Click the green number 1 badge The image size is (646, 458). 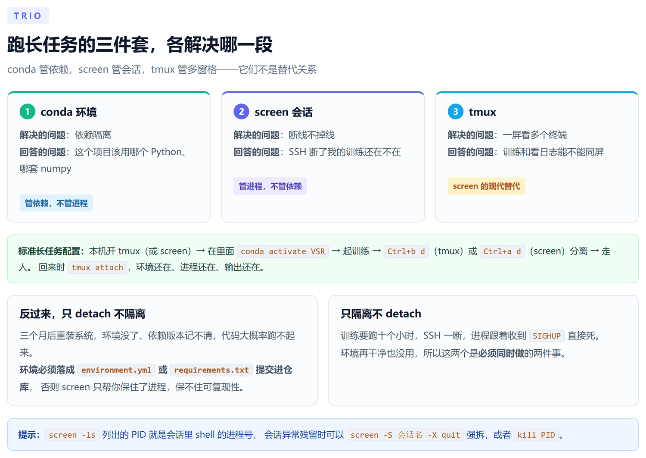click(x=28, y=112)
